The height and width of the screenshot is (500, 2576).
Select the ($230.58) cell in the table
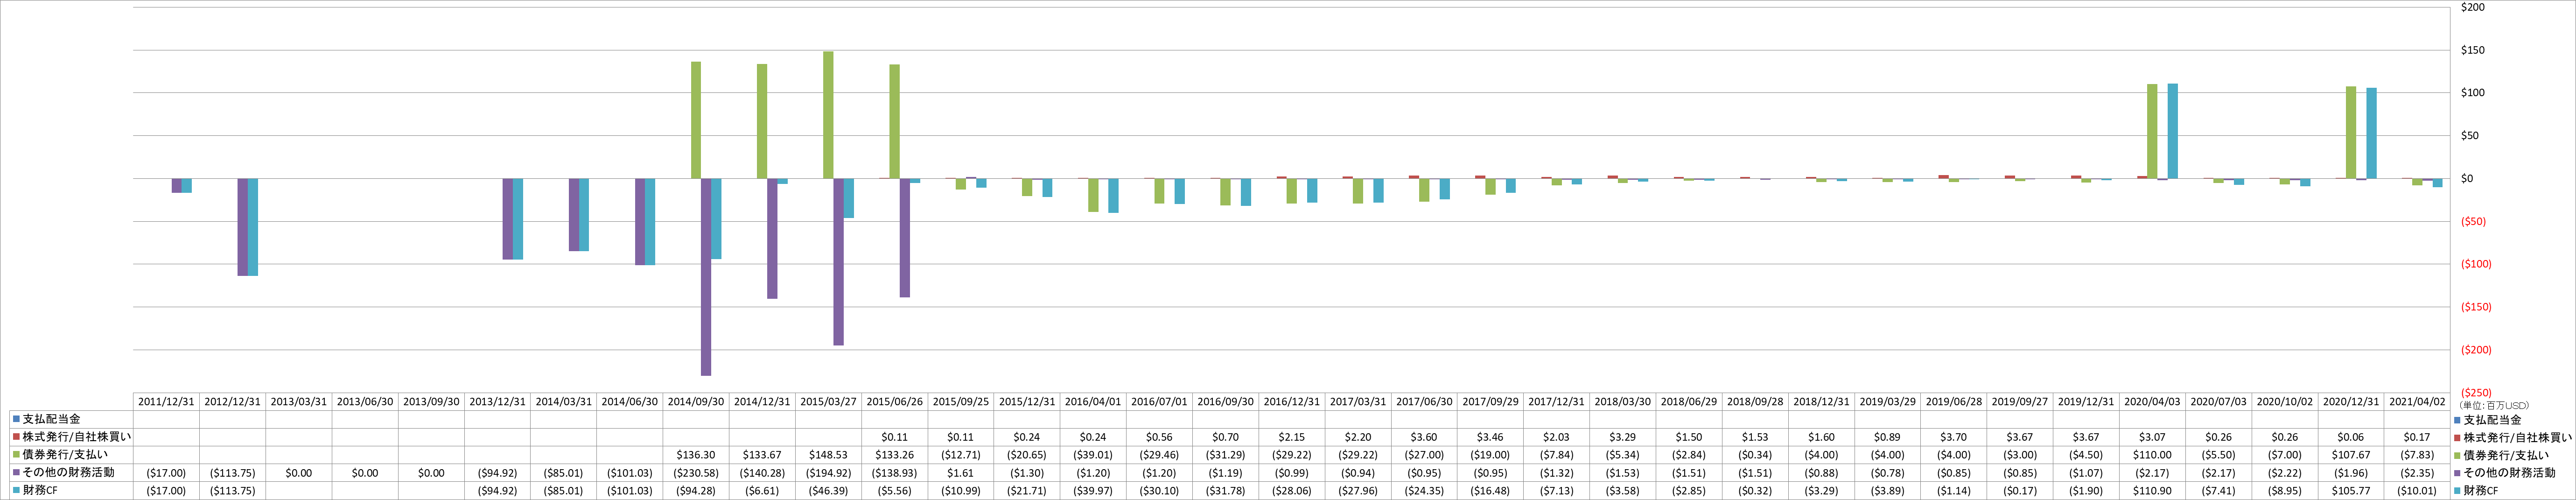pyautogui.click(x=696, y=473)
